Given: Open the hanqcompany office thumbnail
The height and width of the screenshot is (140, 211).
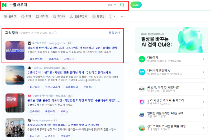Looking at the screenshot, I should click(15, 128).
